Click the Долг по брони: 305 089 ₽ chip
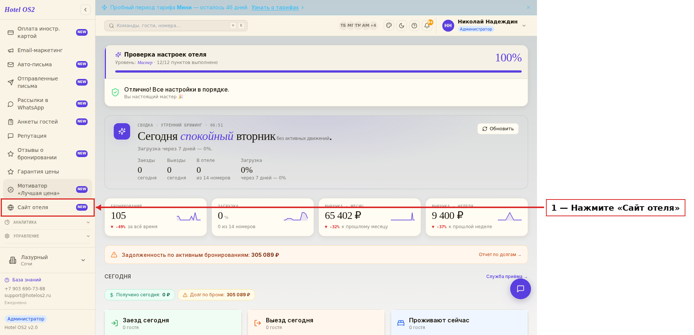This screenshot has height=335, width=694. click(x=216, y=295)
